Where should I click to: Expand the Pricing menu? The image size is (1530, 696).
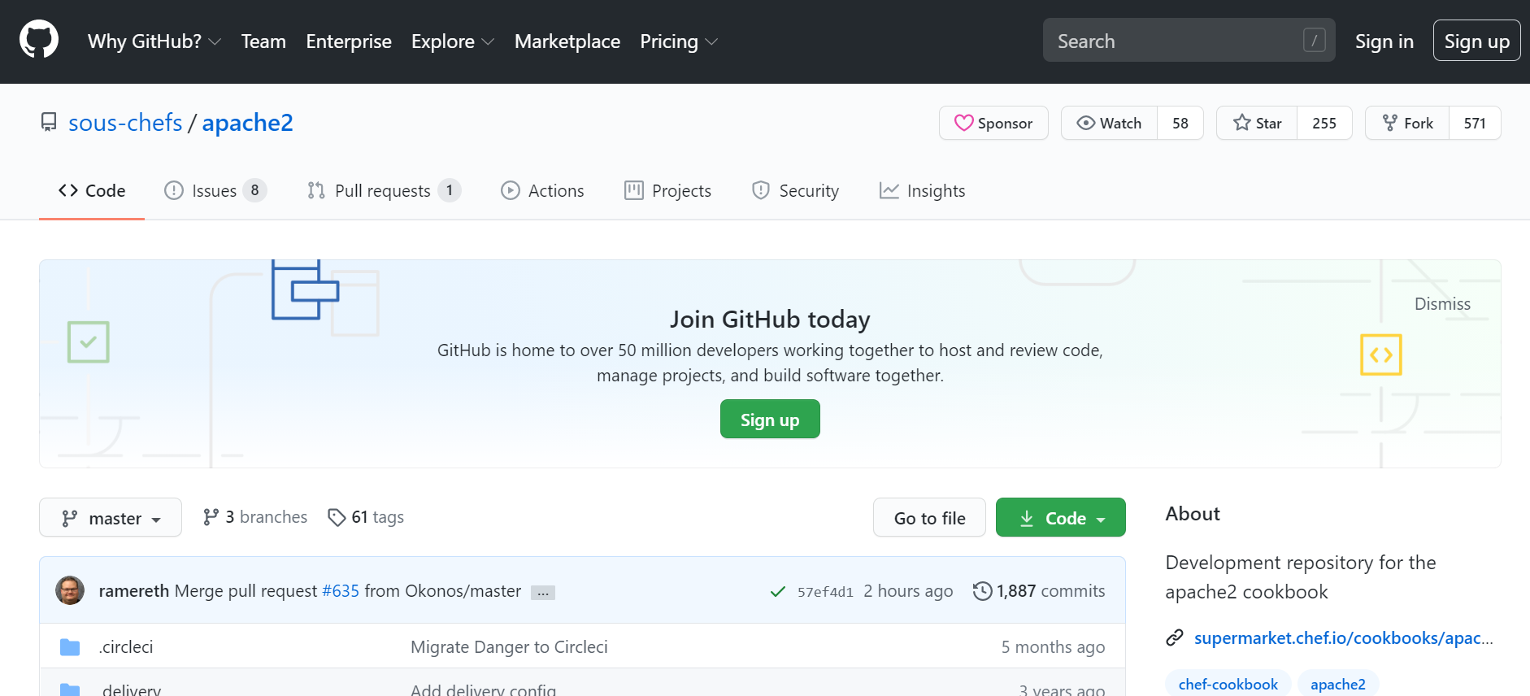[x=679, y=41]
